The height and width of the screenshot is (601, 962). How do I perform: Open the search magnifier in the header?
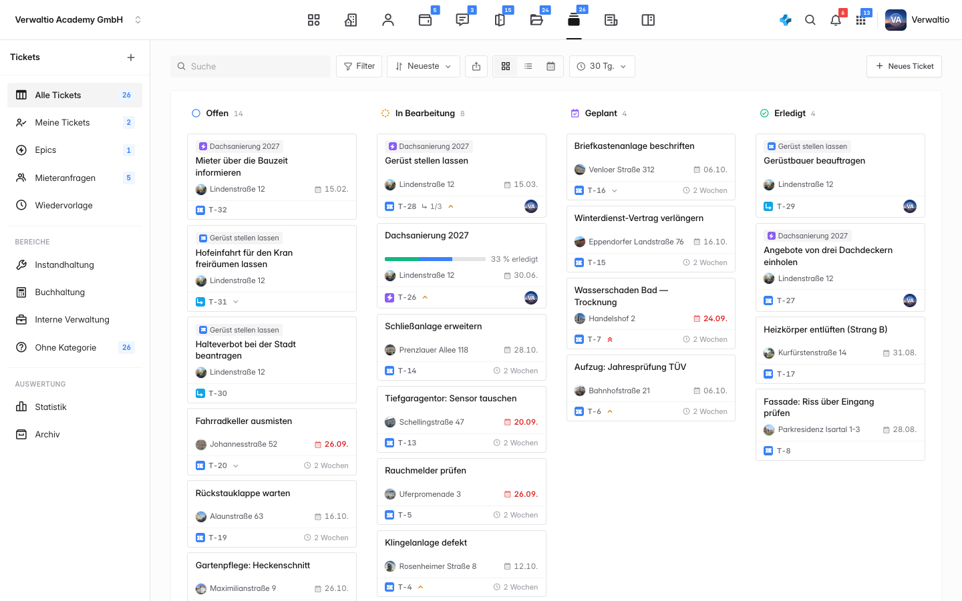pos(810,20)
